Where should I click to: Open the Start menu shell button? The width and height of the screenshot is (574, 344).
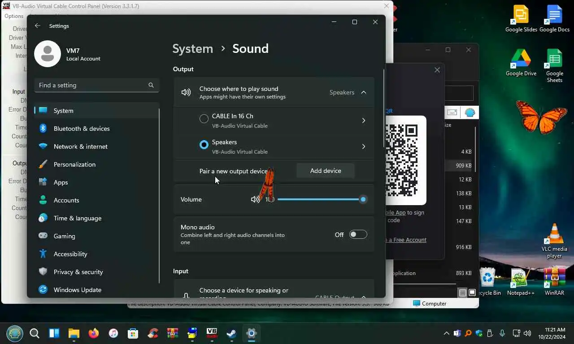click(14, 333)
